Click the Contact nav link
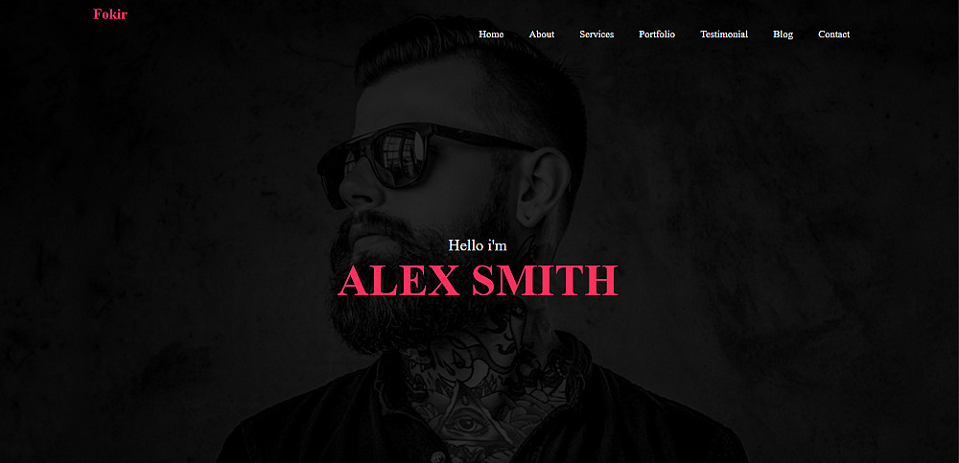Image resolution: width=959 pixels, height=463 pixels. [x=833, y=35]
